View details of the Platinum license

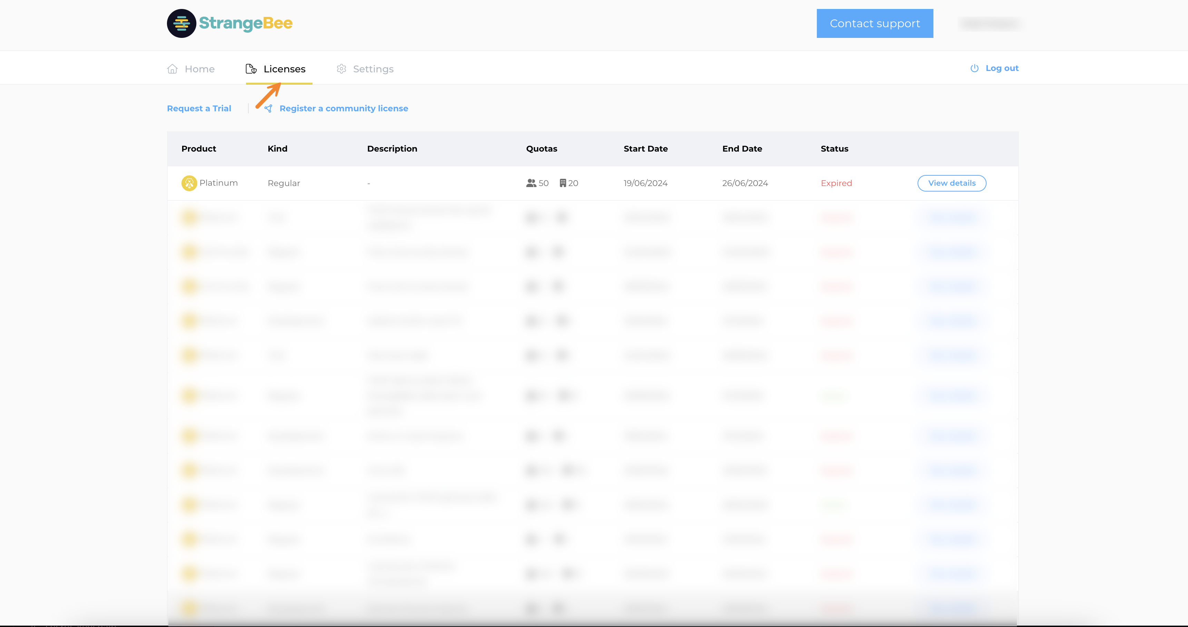[x=952, y=183]
